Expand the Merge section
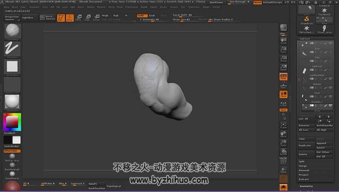The image size is (339, 192). coord(303,166)
